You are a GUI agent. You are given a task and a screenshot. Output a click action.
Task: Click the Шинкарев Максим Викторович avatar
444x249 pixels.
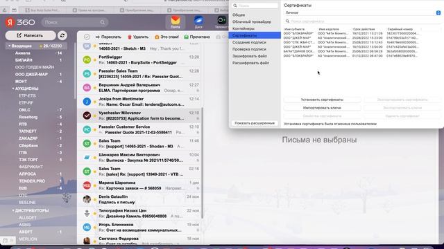[87, 158]
